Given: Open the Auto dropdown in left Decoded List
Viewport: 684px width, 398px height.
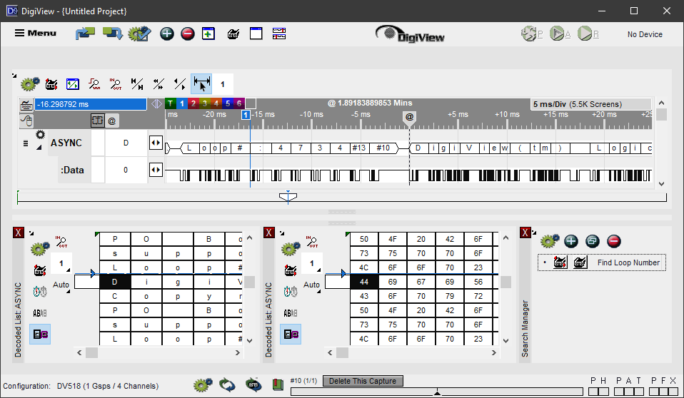Looking at the screenshot, I should click(61, 285).
